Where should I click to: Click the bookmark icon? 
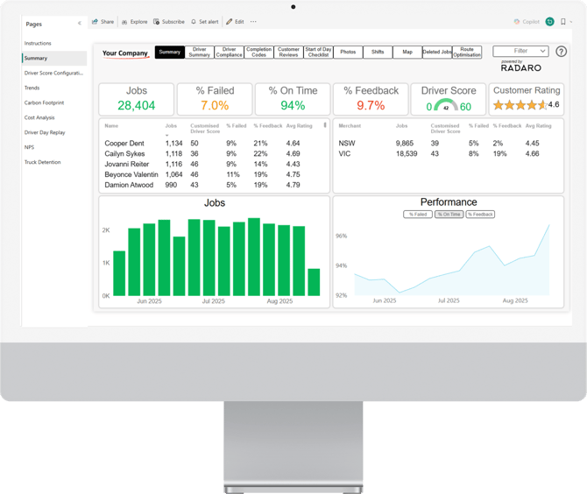coord(562,22)
